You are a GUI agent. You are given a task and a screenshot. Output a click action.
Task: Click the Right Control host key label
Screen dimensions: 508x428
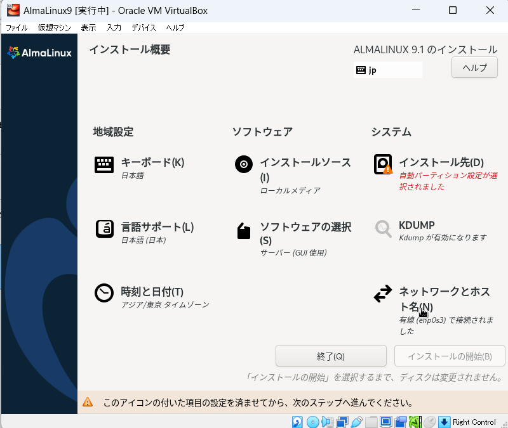(474, 422)
